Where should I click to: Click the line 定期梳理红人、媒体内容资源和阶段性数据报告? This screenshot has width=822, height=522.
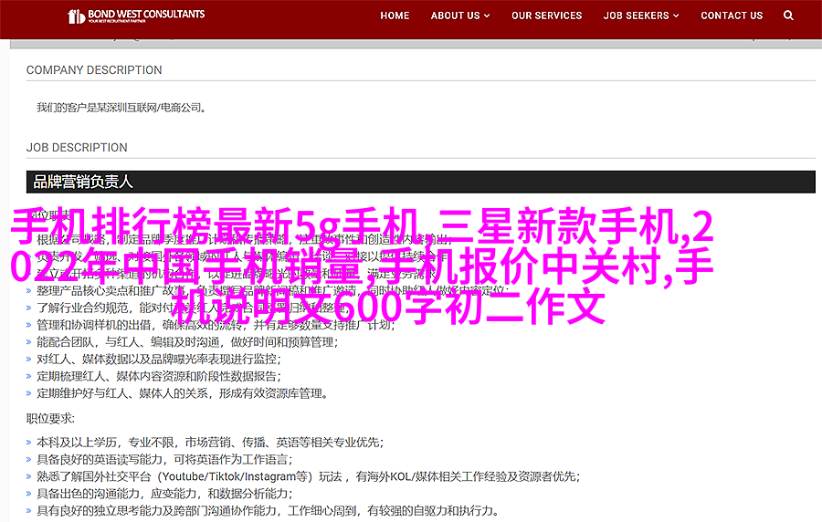[x=159, y=376]
